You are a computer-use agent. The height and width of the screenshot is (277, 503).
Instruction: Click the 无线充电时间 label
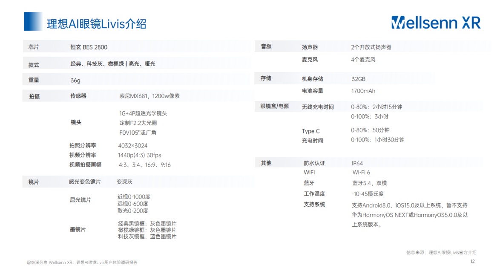(x=318, y=107)
